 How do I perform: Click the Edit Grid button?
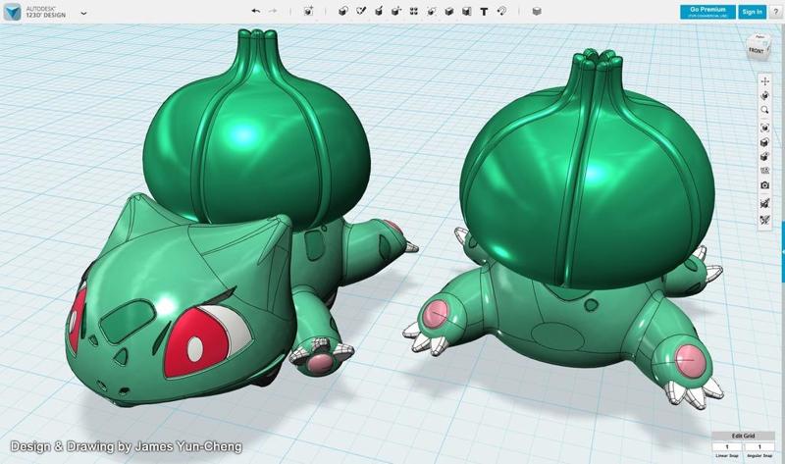743,436
